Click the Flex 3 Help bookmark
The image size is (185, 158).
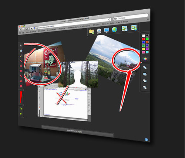click(x=122, y=22)
